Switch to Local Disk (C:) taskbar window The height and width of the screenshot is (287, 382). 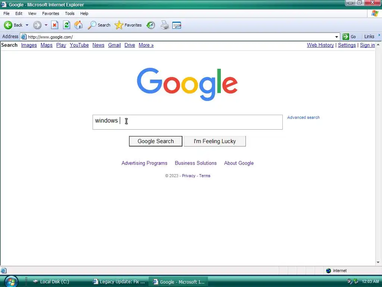tap(51, 282)
